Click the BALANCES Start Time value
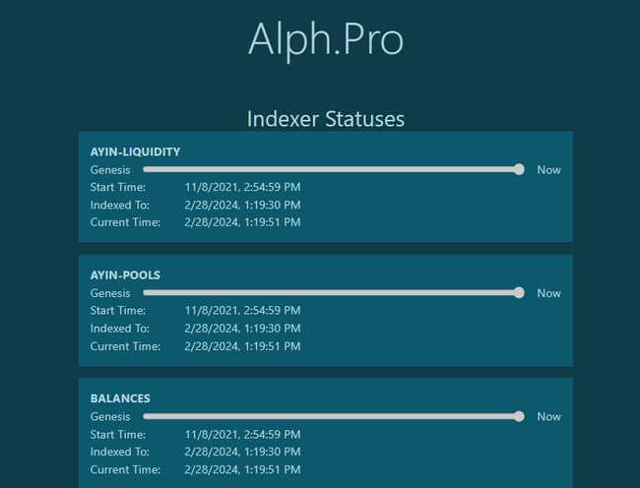 [x=242, y=434]
